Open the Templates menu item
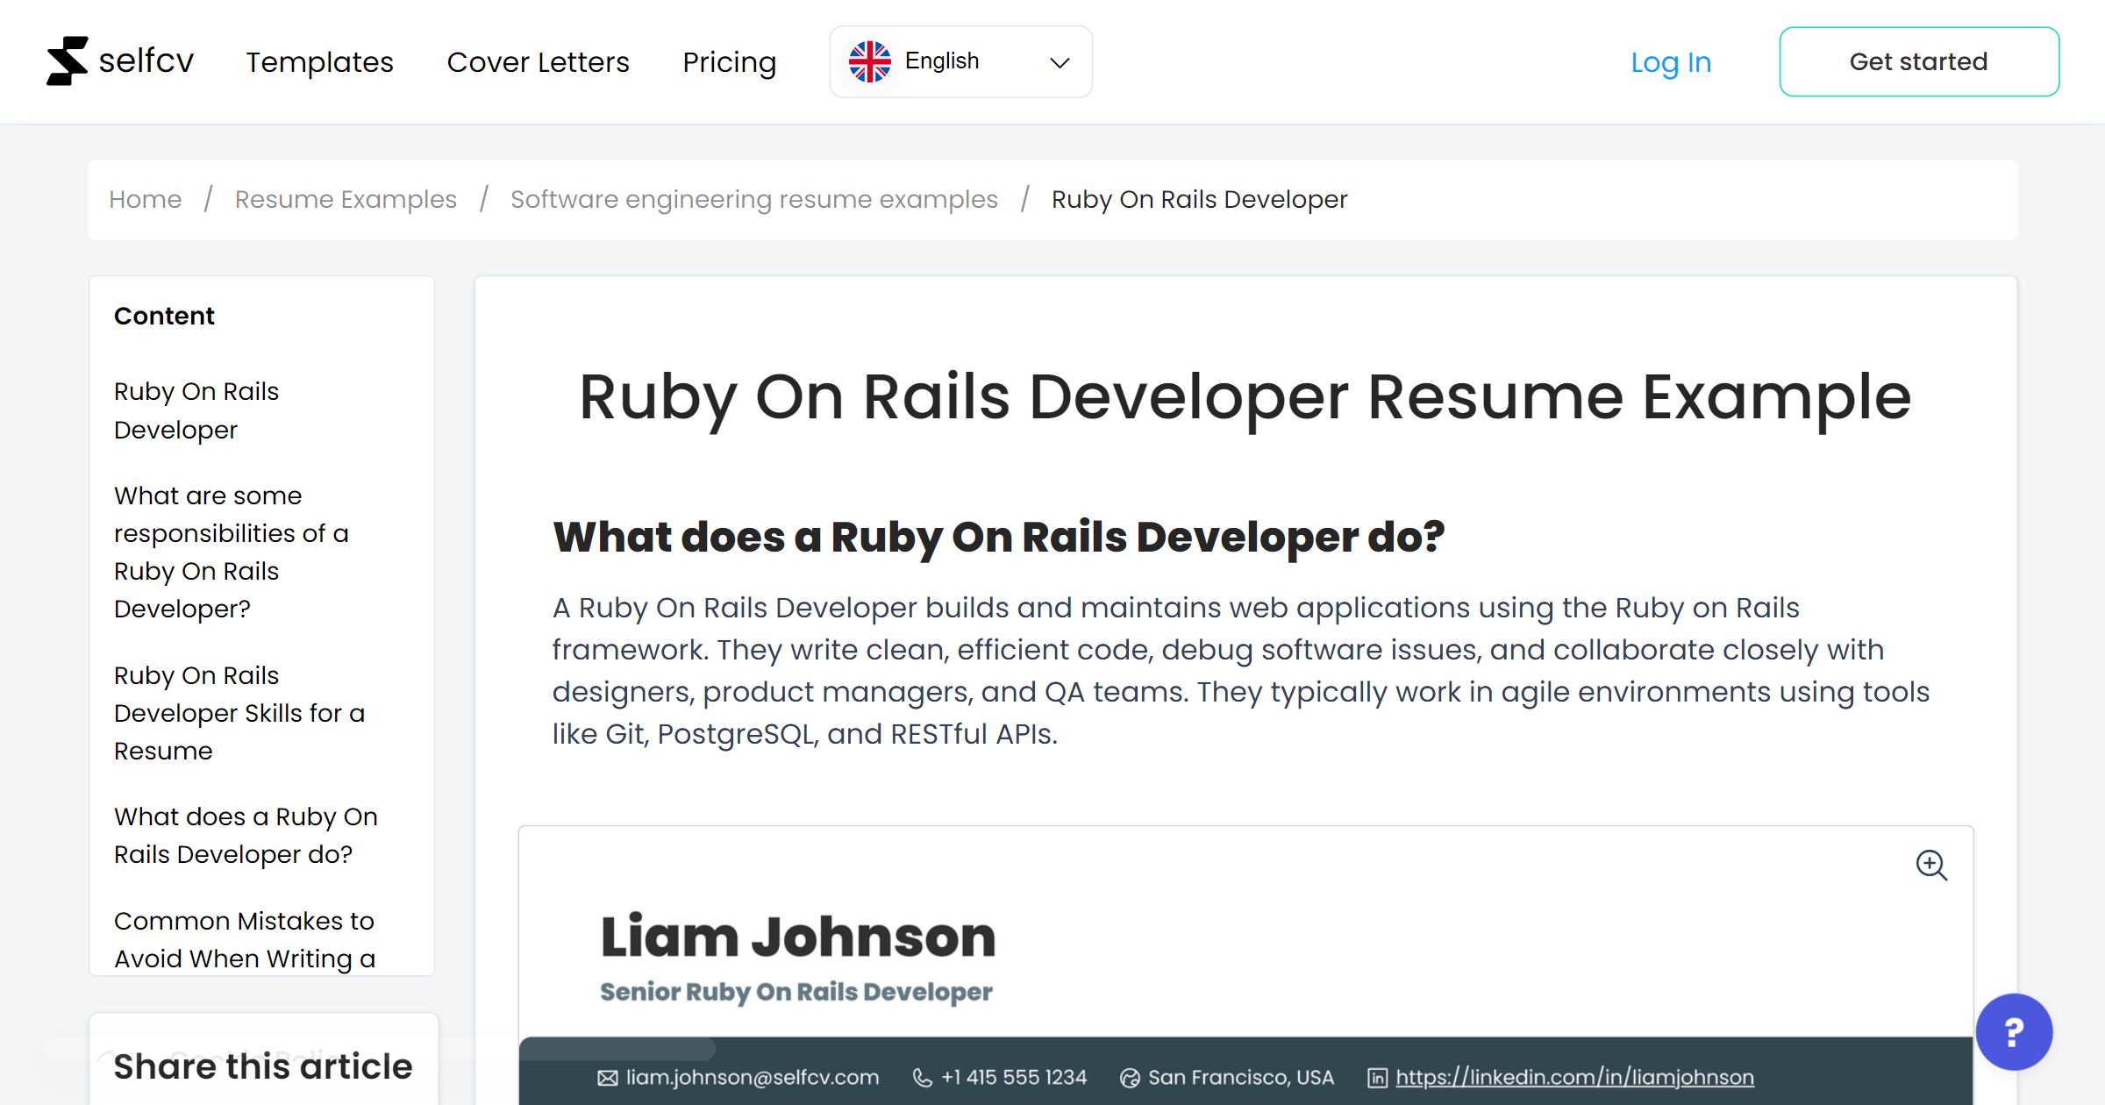Screen dimensions: 2105x1105 click(319, 62)
